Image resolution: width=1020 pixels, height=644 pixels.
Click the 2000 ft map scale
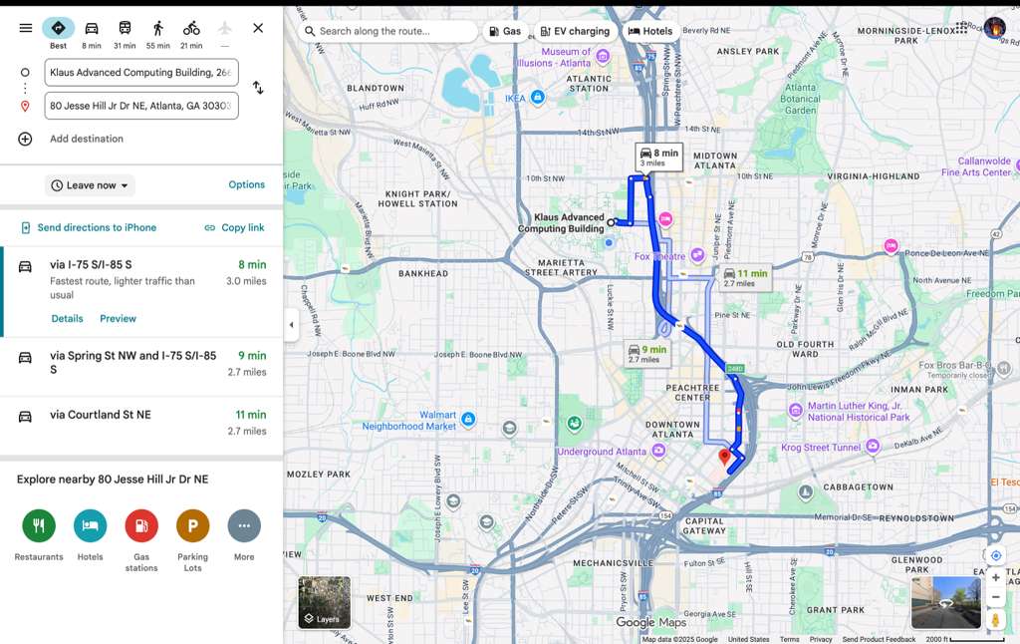(964, 639)
